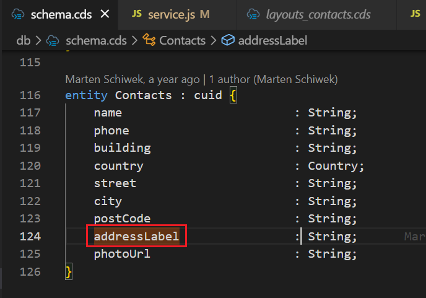The image size is (426, 298).
Task: Expand breadcrumb chevron after Contacts
Action: 214,41
